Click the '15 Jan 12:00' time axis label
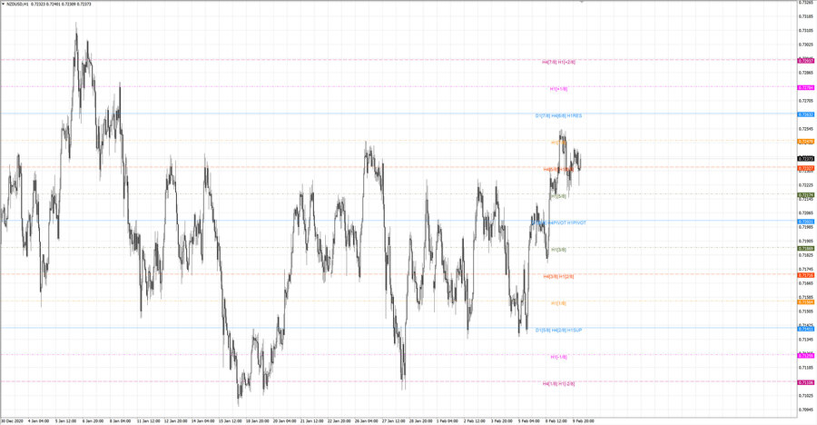The image size is (817, 425). tap(230, 420)
